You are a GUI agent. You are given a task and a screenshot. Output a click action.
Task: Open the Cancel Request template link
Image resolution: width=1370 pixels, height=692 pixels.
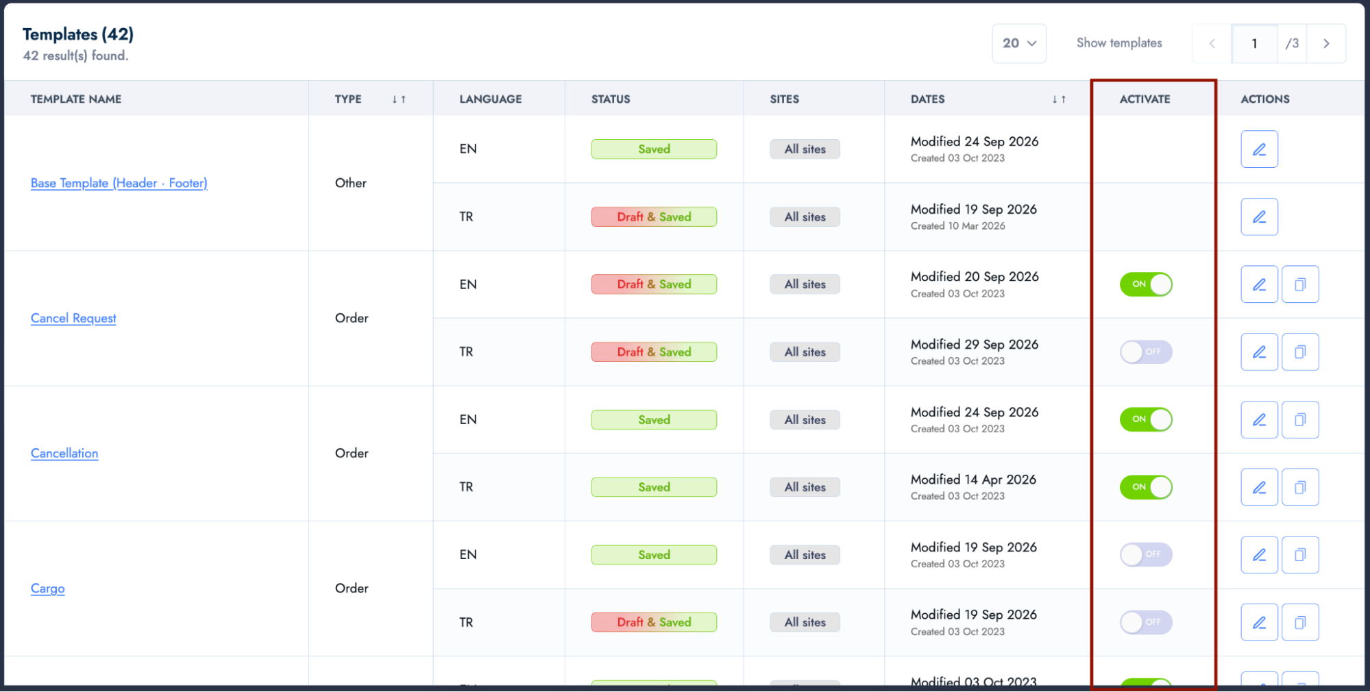73,319
